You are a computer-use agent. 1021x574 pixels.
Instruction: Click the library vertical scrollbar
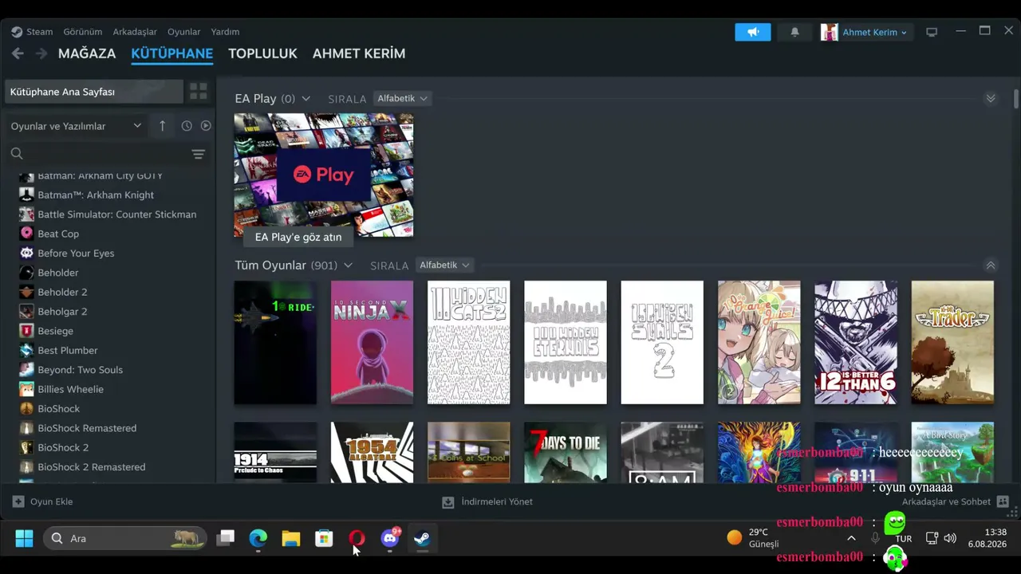pos(1016,100)
